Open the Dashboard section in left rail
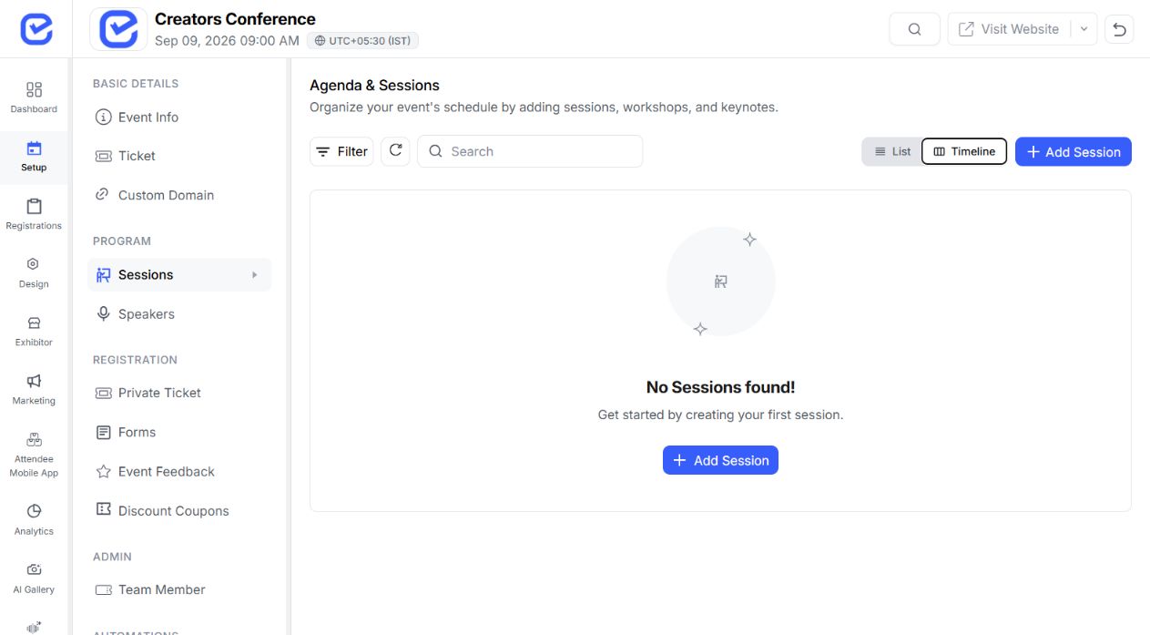Viewport: 1150px width, 635px height. tap(34, 97)
